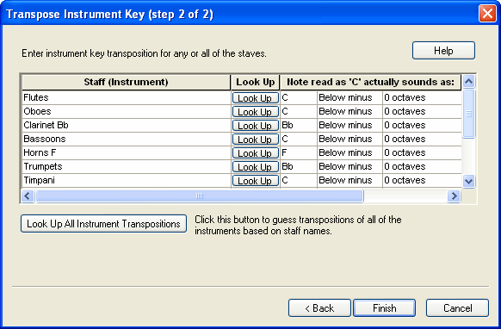Image resolution: width=501 pixels, height=329 pixels.
Task: Click Below minus cell in Clarinet Bb row
Action: coord(349,125)
